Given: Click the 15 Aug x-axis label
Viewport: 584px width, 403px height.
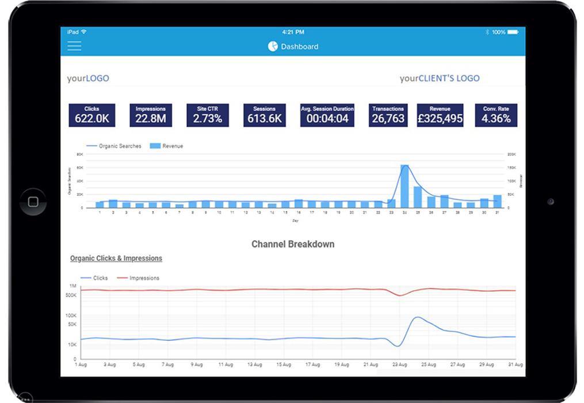Looking at the screenshot, I should (284, 364).
